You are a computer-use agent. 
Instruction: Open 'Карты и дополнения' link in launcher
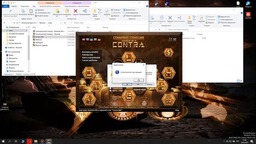coord(91,57)
